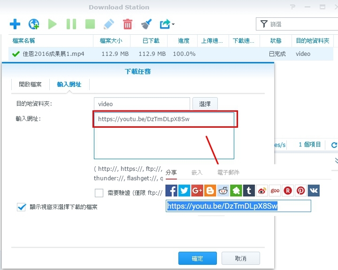Viewport: 338px width, 270px height.
Task: Select the 輸入網址 tab
Action: pos(69,85)
